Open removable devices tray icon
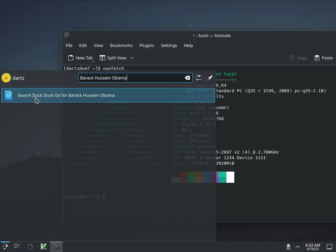 coord(288,247)
